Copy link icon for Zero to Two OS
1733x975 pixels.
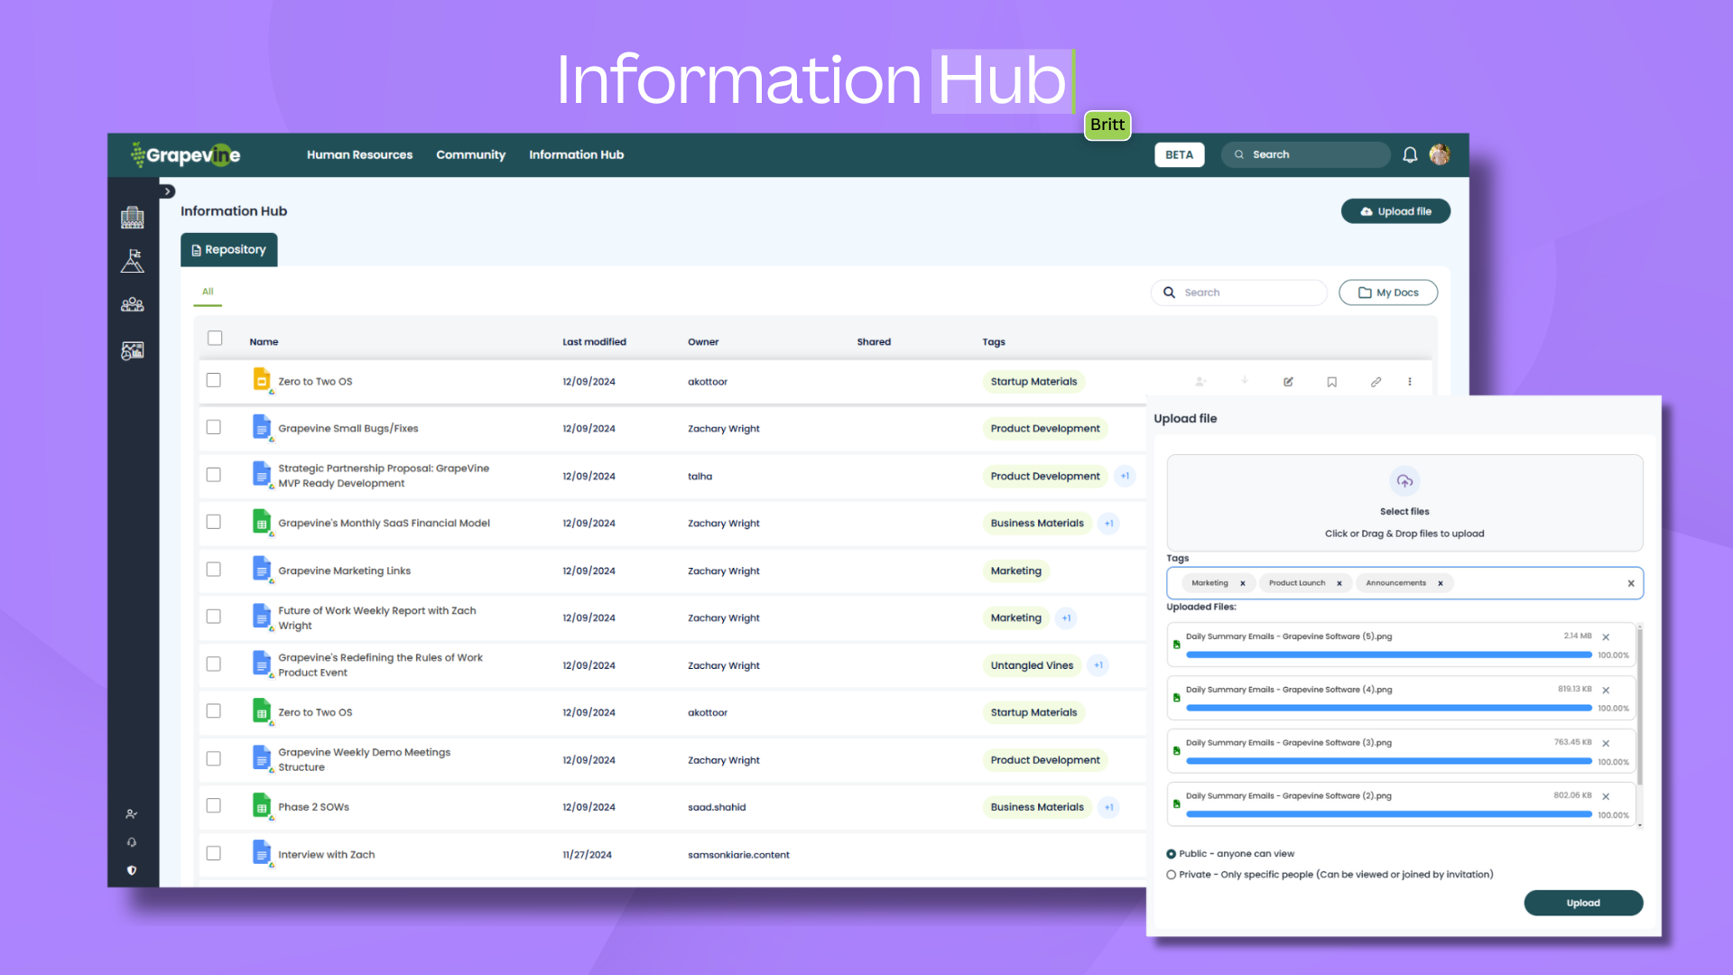coord(1376,382)
